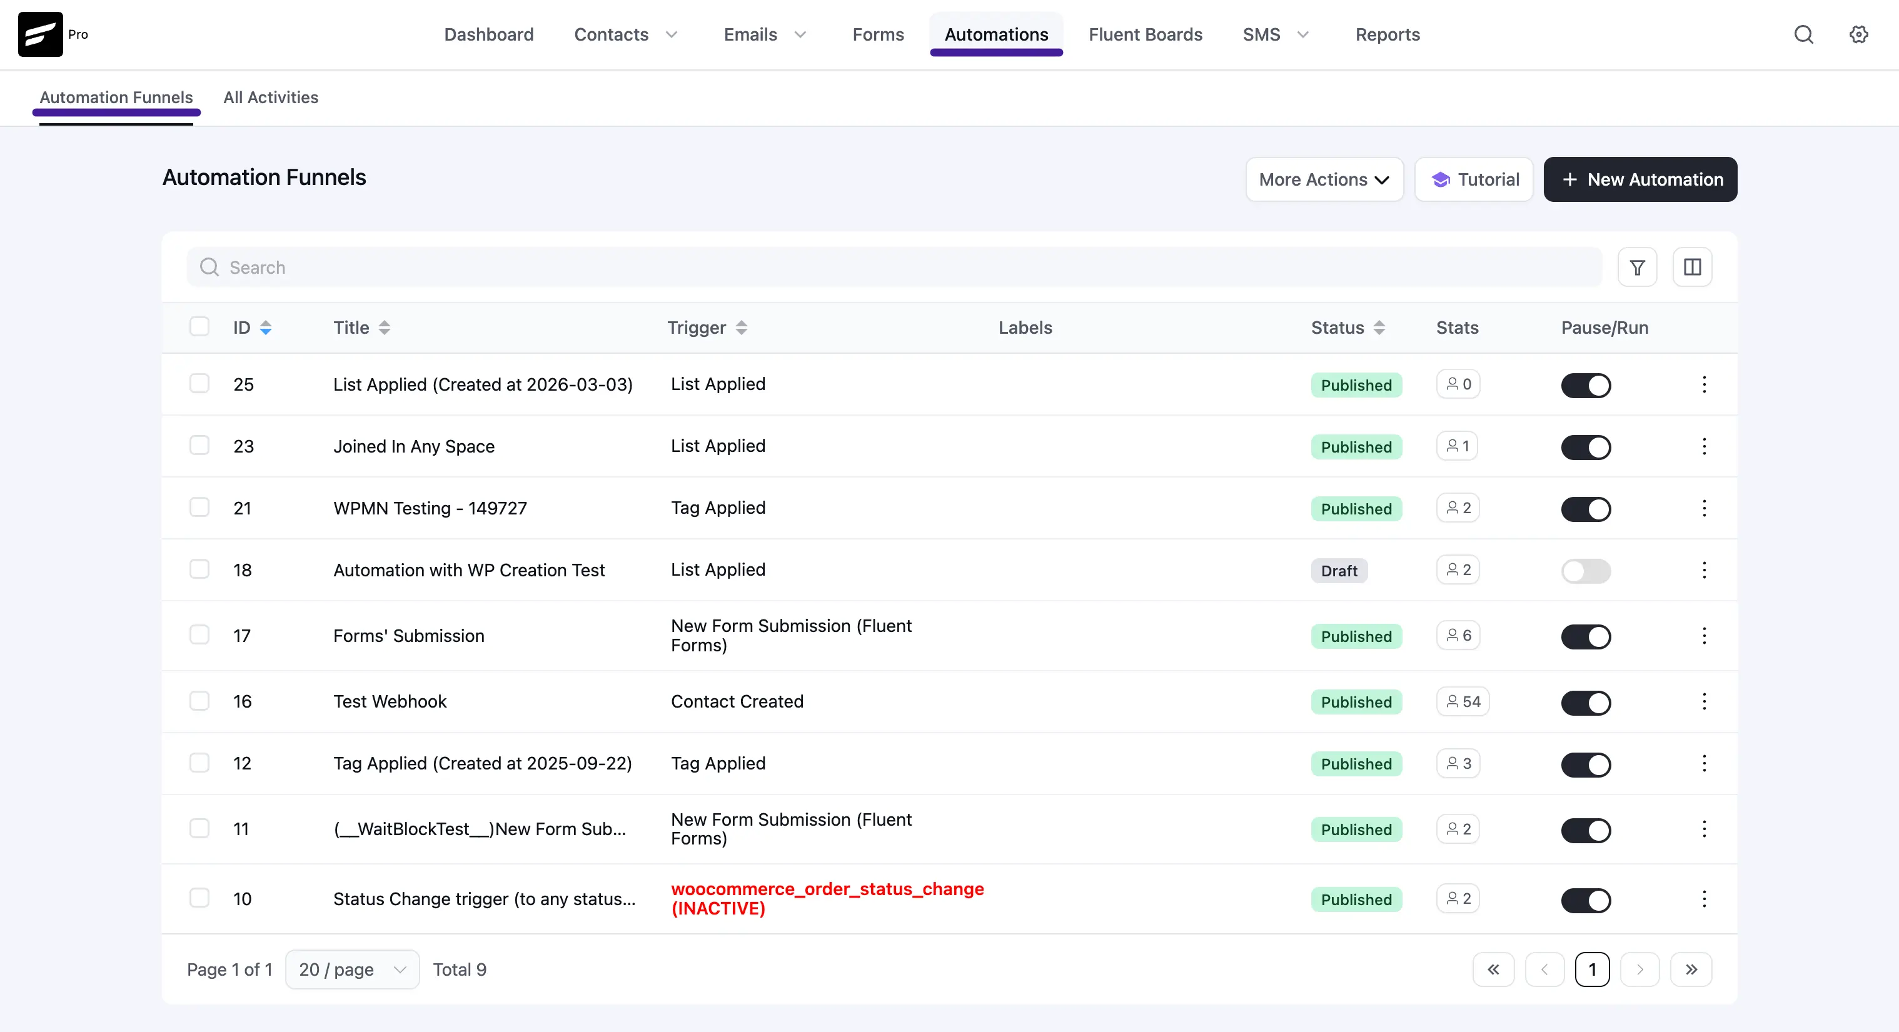Screen dimensions: 1899x1032
Task: Click the stats badge showing 6 contacts
Action: tap(1458, 636)
